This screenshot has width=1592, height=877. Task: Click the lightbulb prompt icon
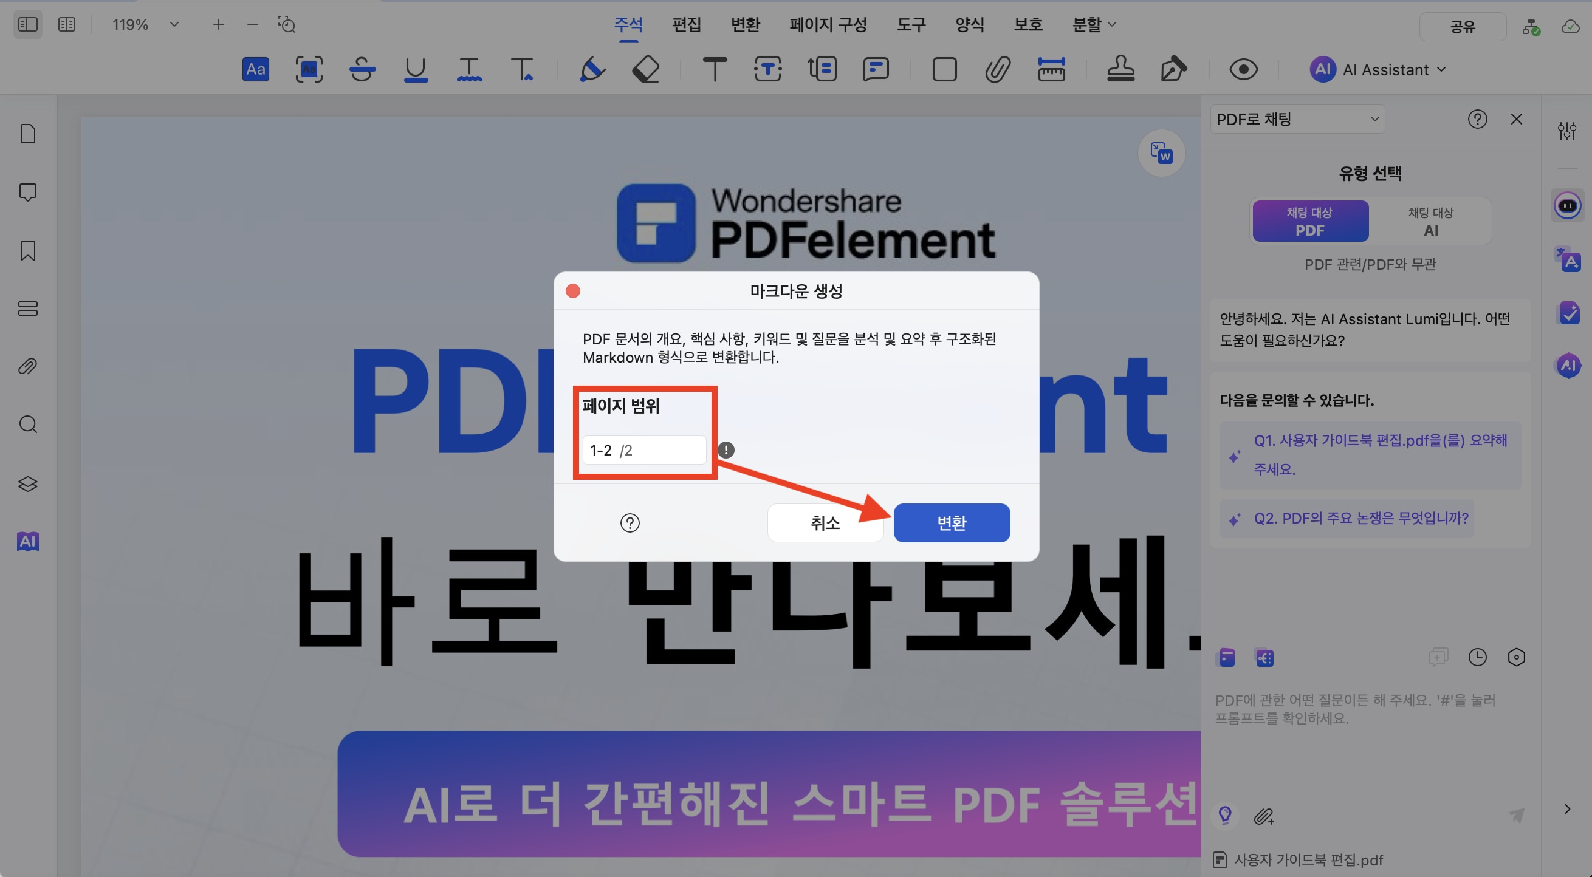(x=1225, y=815)
